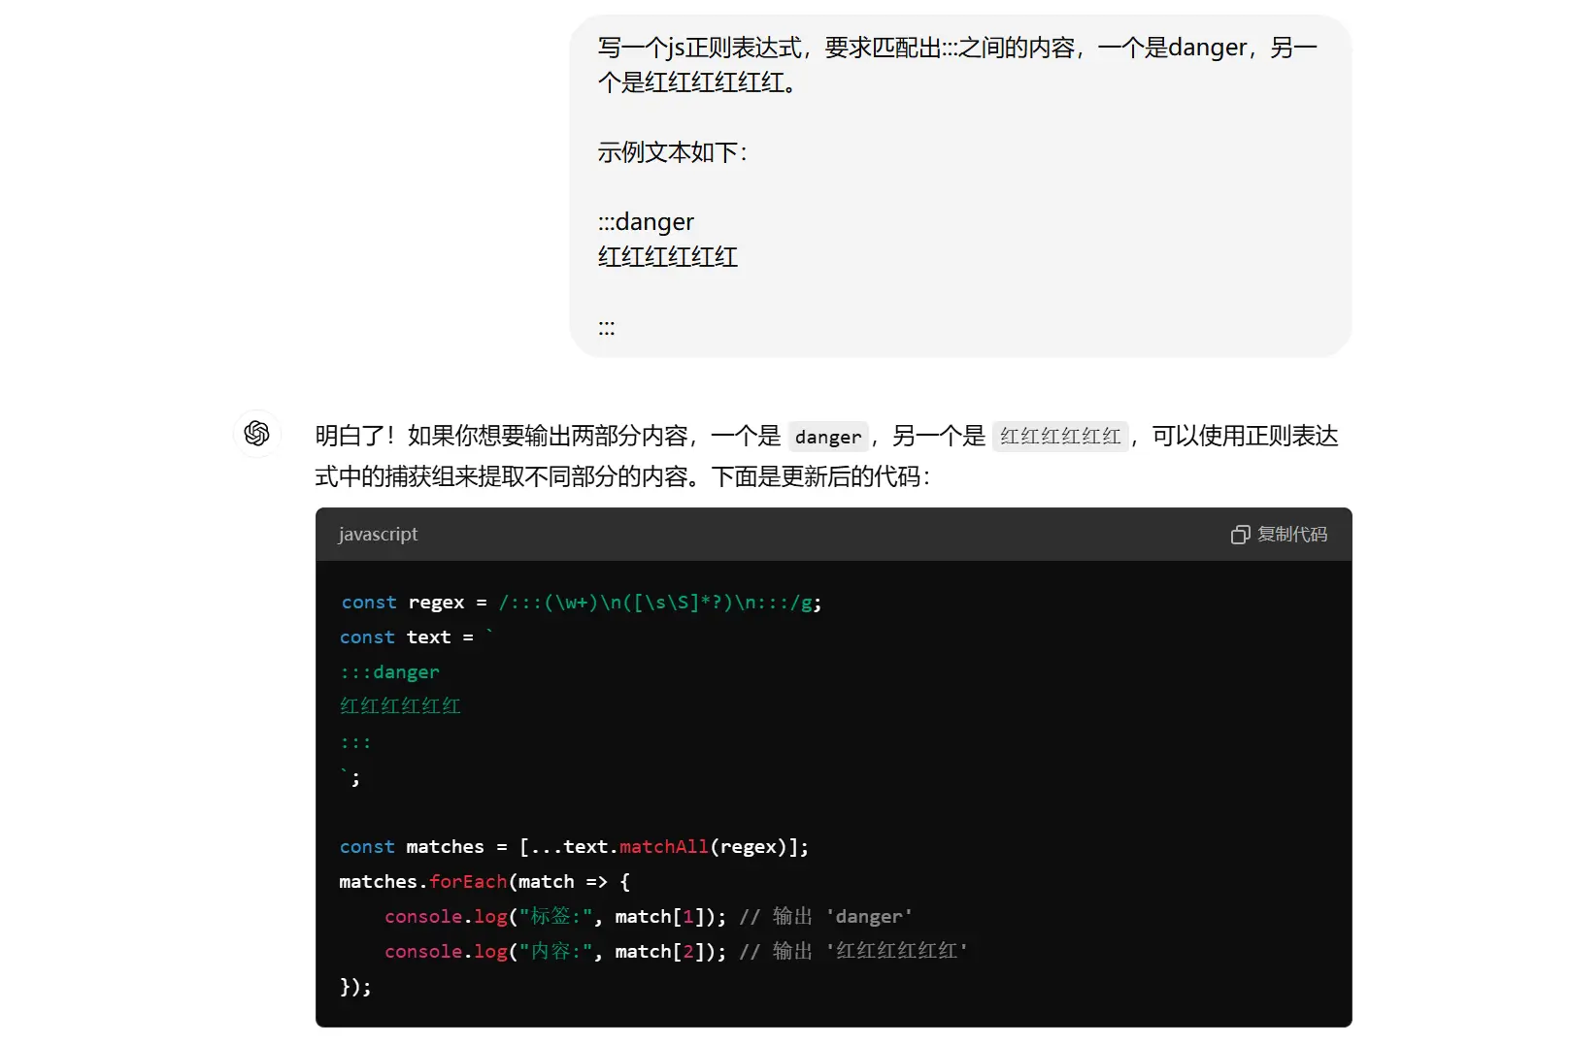Screen dimensions: 1569x1045
Task: Select the inline code 红红红红红红 in reply
Action: coord(1059,437)
